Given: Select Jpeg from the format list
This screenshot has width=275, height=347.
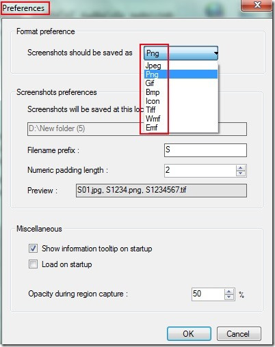Looking at the screenshot, I should [x=181, y=66].
